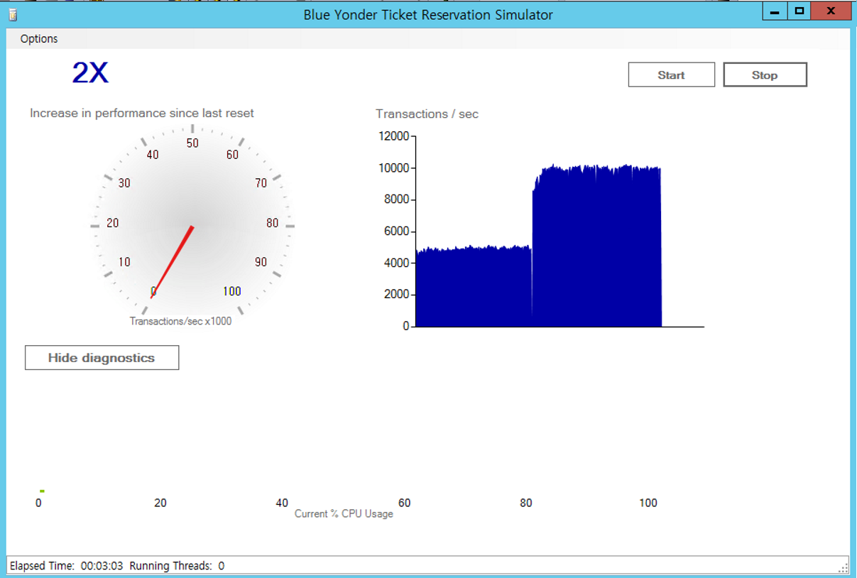Image resolution: width=857 pixels, height=578 pixels.
Task: Click the 10000 label on chart axis
Action: 392,168
